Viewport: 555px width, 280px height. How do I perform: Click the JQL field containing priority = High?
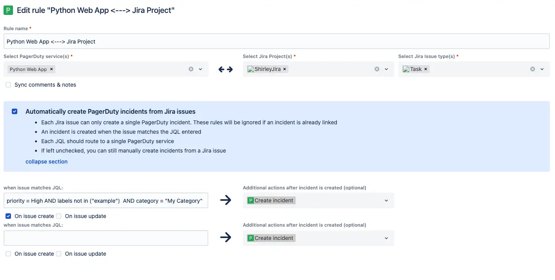[x=106, y=200]
